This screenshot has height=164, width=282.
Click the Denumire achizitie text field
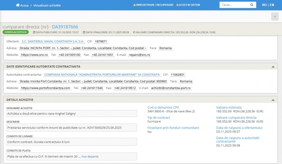pyautogui.click(x=72, y=113)
